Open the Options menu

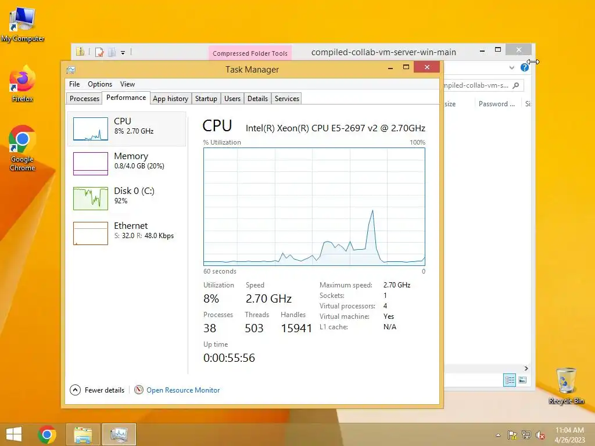click(x=100, y=84)
